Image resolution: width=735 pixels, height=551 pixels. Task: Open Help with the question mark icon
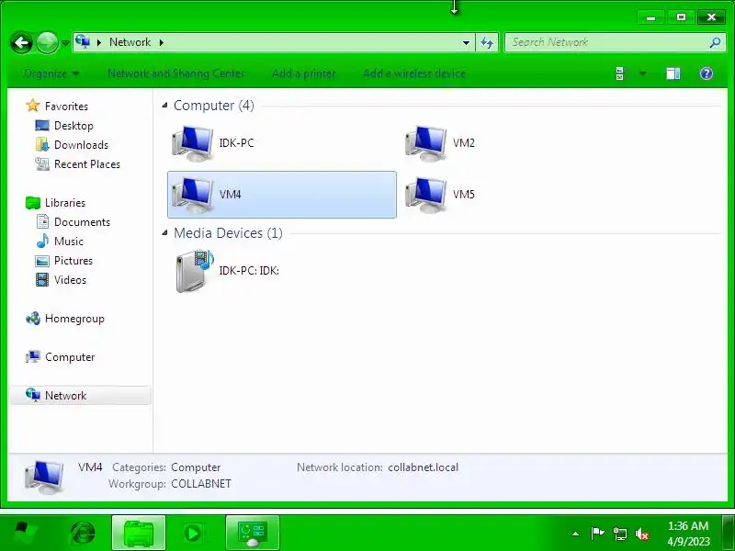[x=707, y=73]
